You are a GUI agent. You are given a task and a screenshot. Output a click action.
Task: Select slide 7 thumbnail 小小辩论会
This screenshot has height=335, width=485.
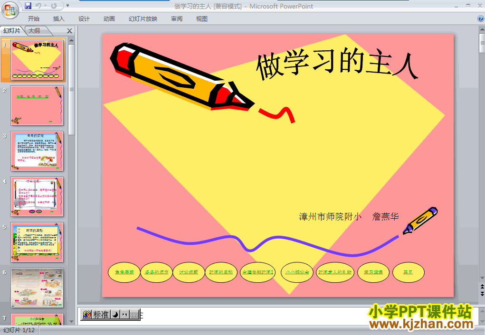point(37,319)
